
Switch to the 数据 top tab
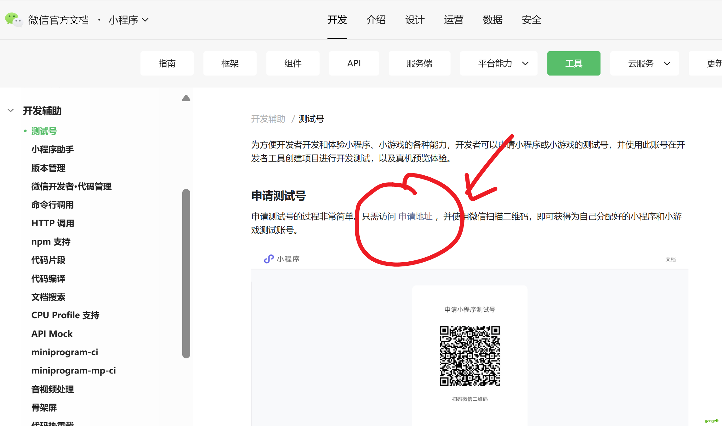[x=493, y=20]
